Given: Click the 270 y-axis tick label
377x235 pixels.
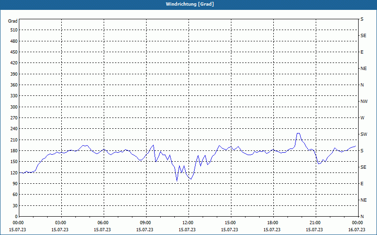Looking at the screenshot, I should point(14,118).
